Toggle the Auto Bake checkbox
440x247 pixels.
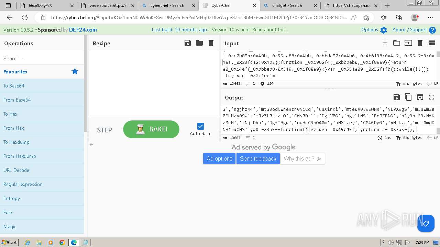[x=200, y=126]
